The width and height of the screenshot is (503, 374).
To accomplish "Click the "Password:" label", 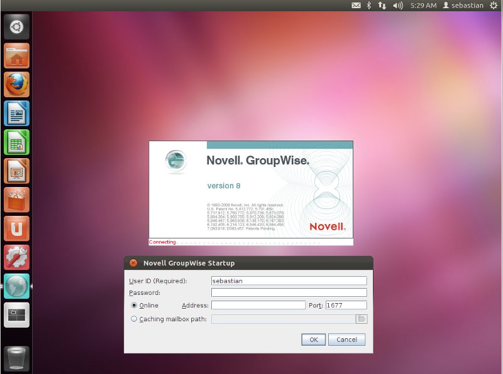I will (x=145, y=292).
